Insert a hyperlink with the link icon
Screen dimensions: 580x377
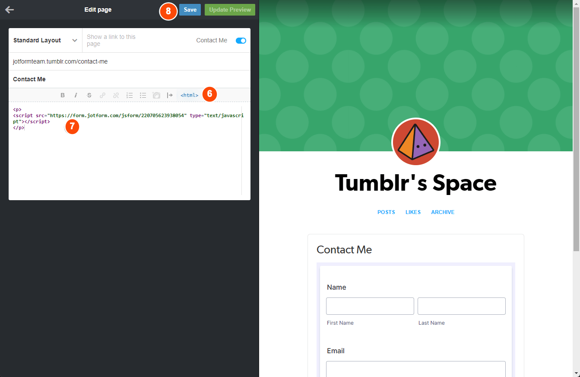(x=103, y=95)
